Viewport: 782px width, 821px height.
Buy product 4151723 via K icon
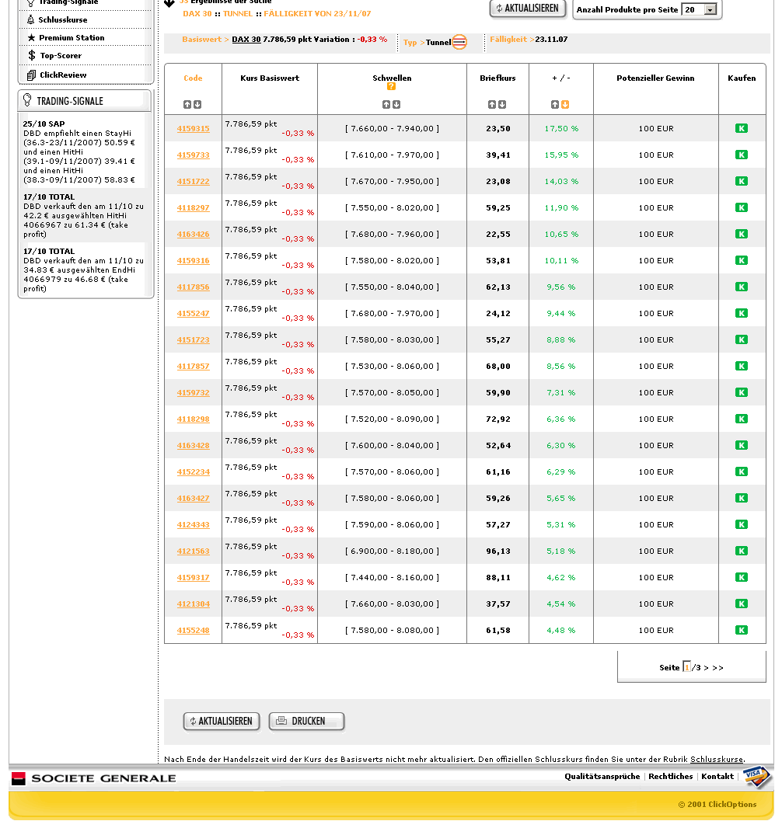click(x=741, y=339)
